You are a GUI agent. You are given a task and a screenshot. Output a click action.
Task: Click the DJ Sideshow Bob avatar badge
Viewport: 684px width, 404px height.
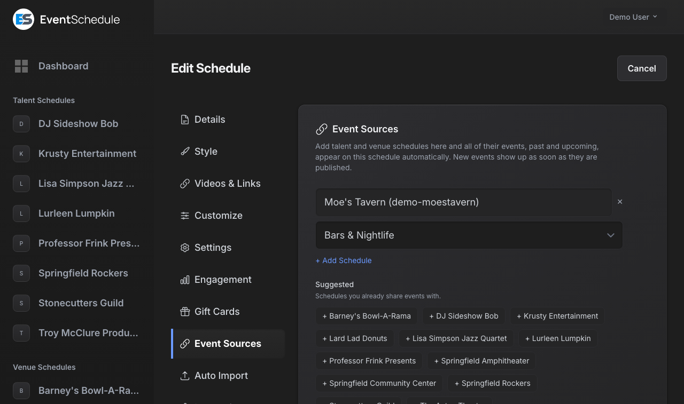click(21, 124)
